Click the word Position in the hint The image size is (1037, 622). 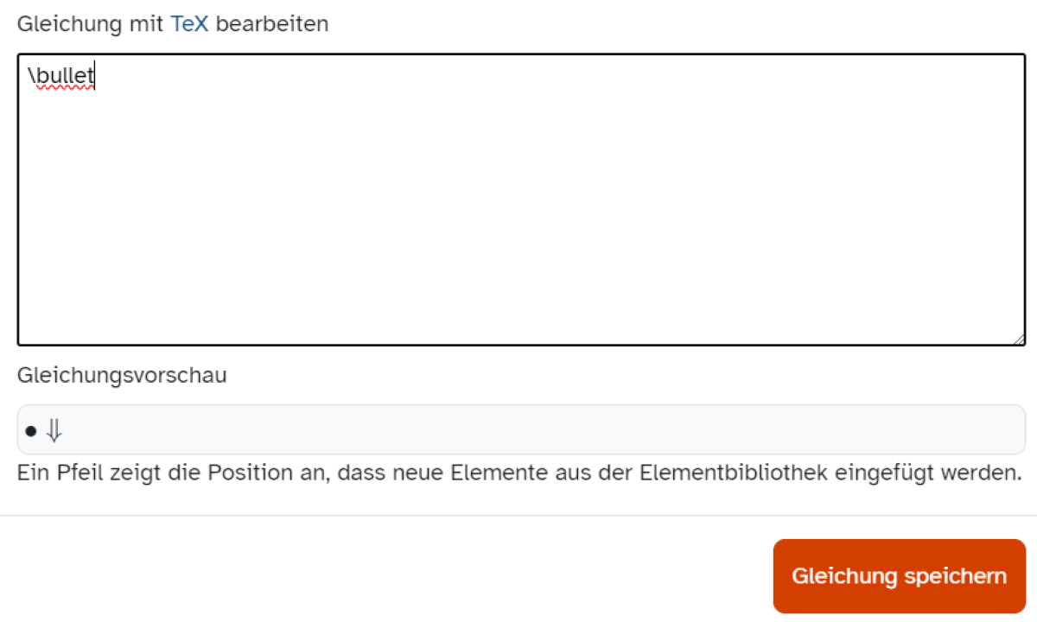(245, 473)
